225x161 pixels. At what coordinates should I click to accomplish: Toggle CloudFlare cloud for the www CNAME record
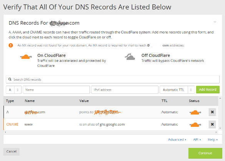pyautogui.click(x=195, y=124)
